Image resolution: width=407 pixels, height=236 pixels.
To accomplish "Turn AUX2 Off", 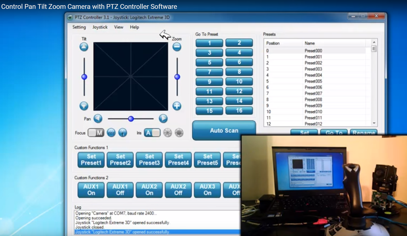I will [178, 190].
